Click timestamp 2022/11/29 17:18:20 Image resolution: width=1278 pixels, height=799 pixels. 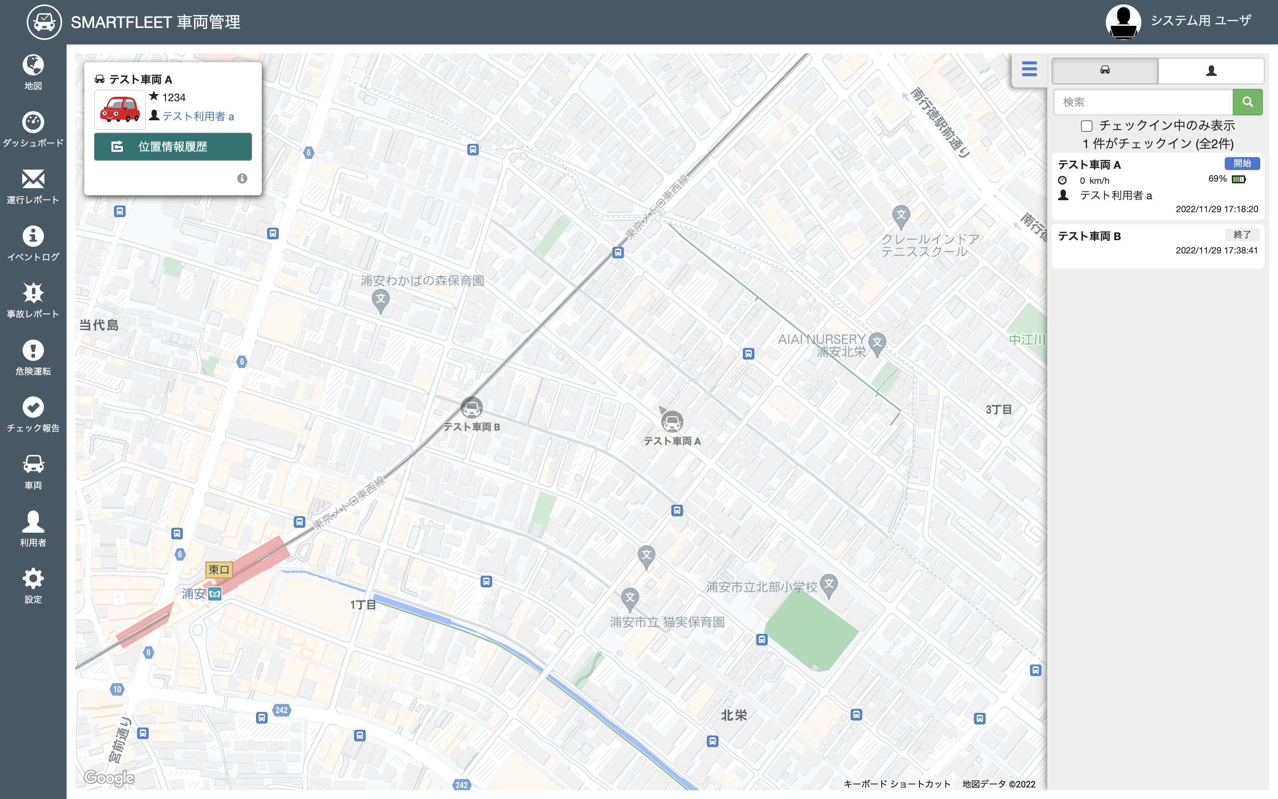tap(1217, 209)
